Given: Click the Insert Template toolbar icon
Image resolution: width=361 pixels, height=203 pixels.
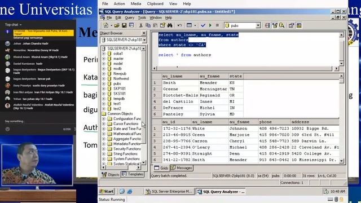Looking at the screenshot, I should coord(131,25).
